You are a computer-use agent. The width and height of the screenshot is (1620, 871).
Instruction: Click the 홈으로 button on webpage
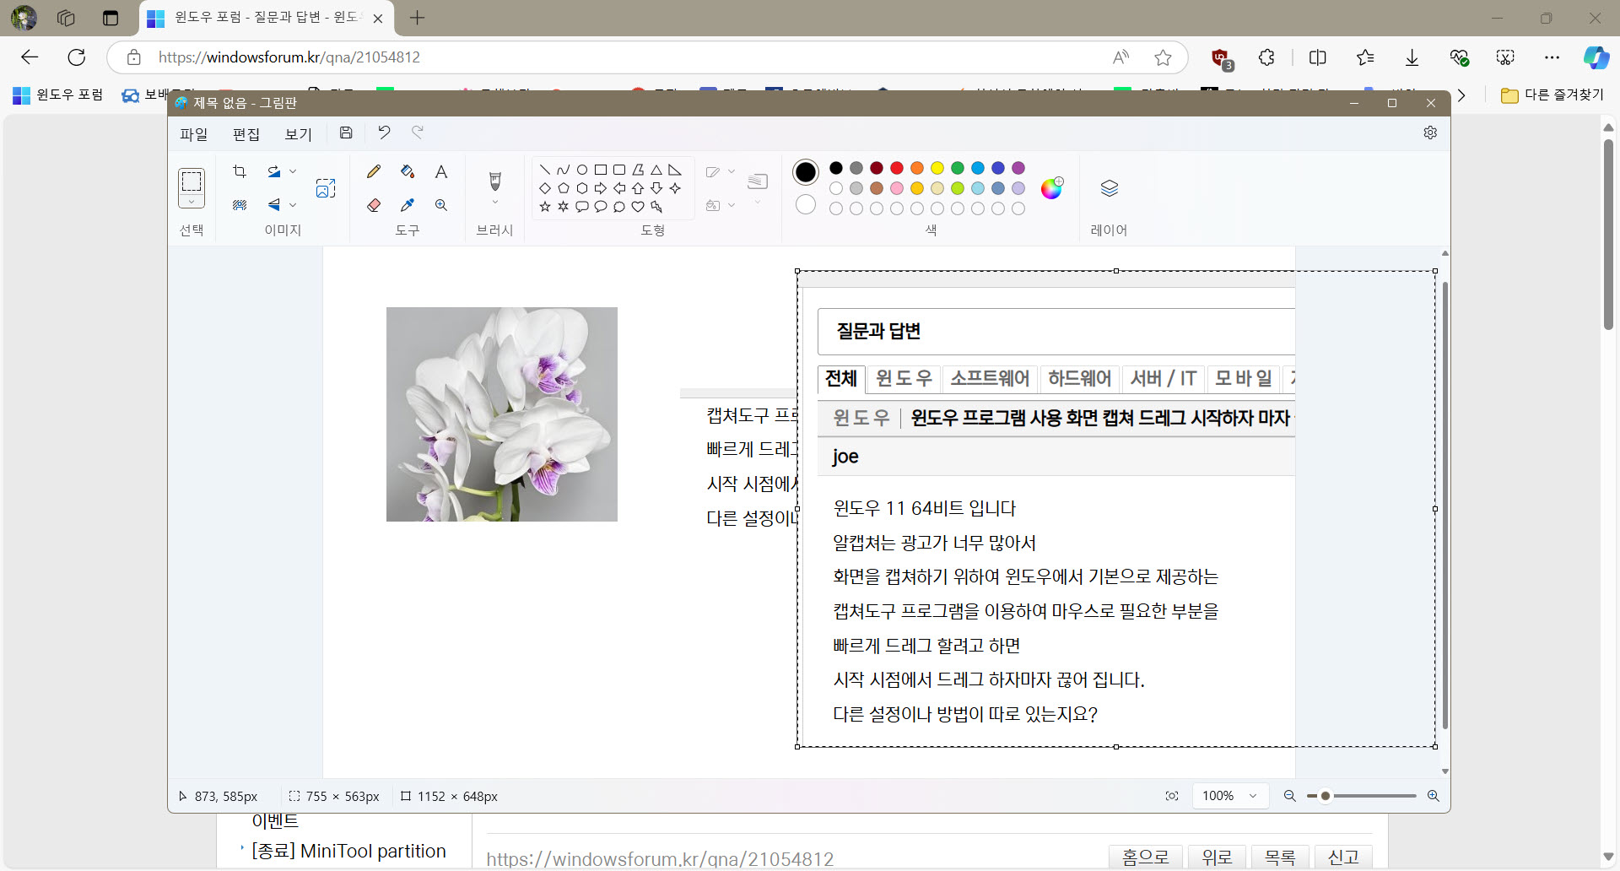pos(1146,857)
